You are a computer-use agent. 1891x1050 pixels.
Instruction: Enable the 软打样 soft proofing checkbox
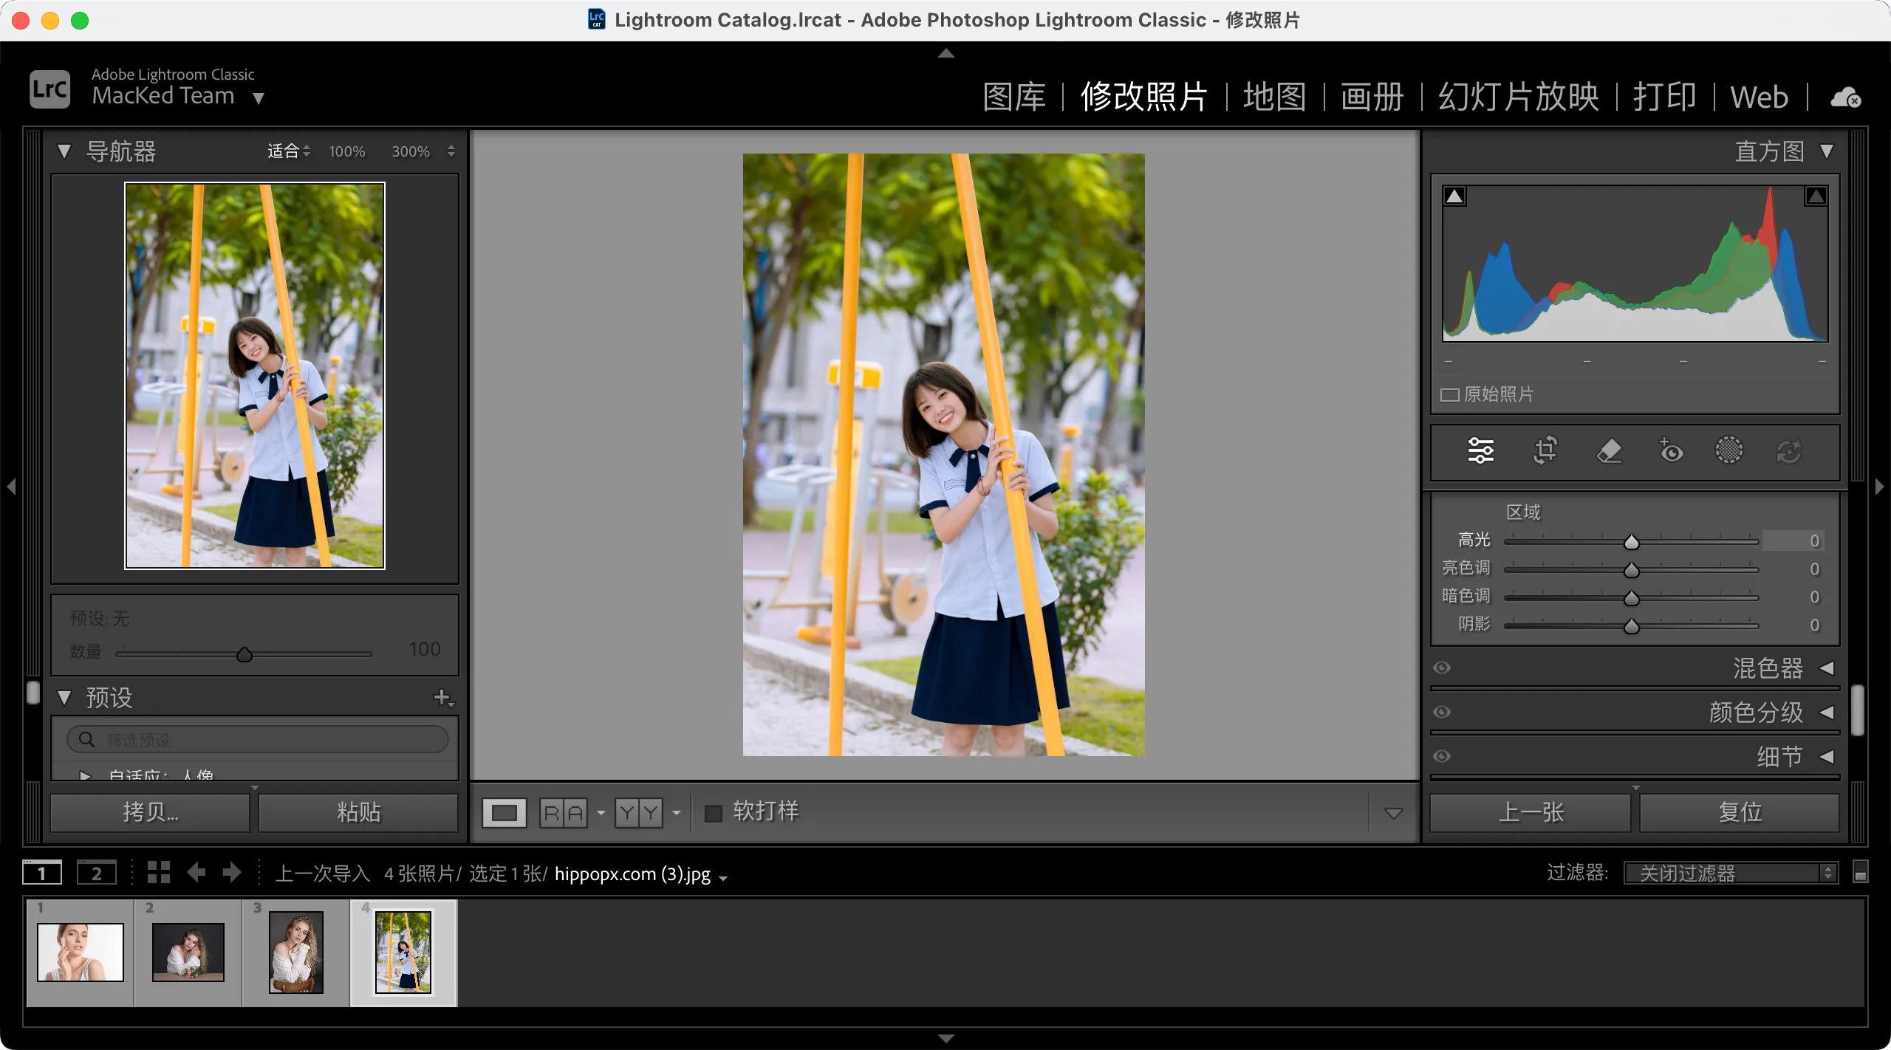point(714,813)
